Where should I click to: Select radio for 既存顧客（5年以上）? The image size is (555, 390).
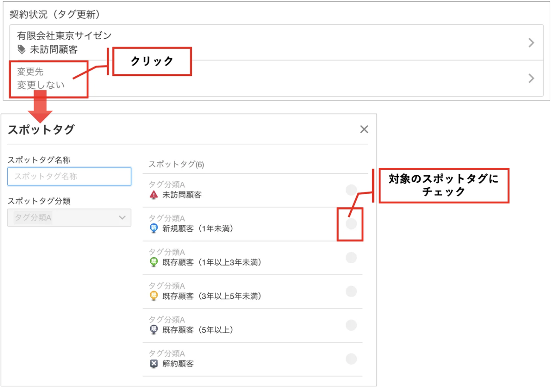(x=351, y=325)
